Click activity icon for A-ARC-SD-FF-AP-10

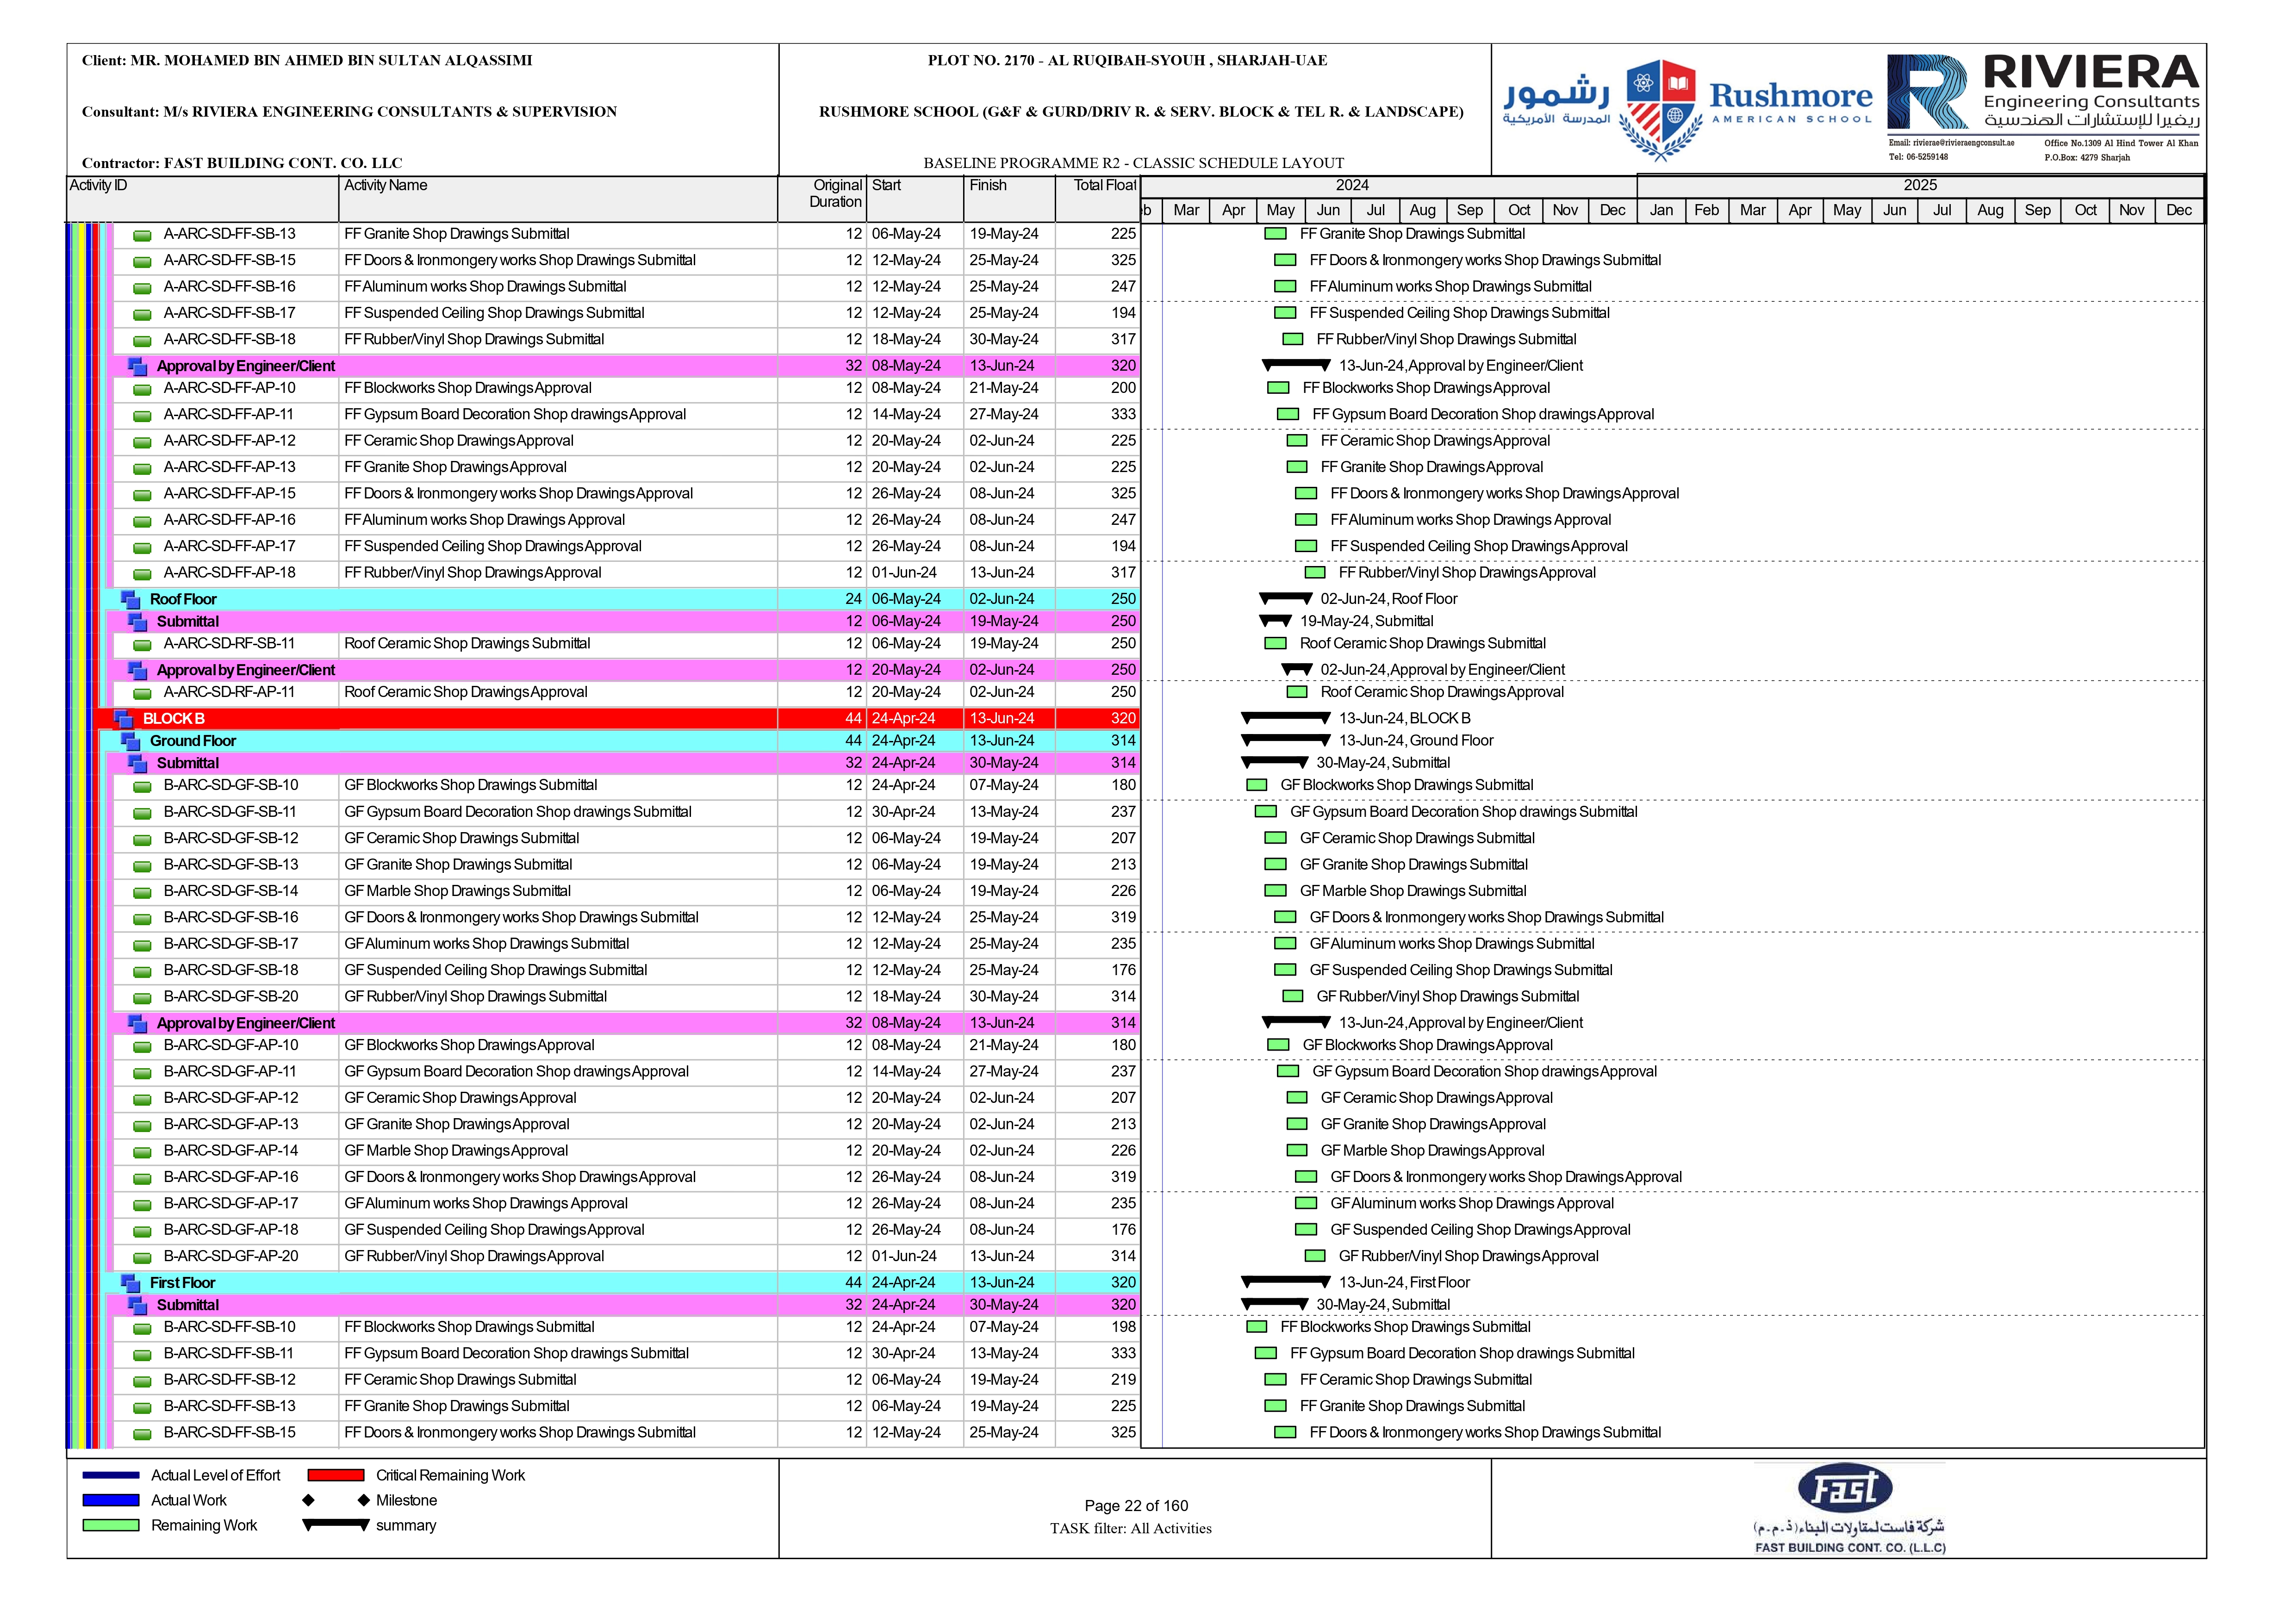coord(143,390)
